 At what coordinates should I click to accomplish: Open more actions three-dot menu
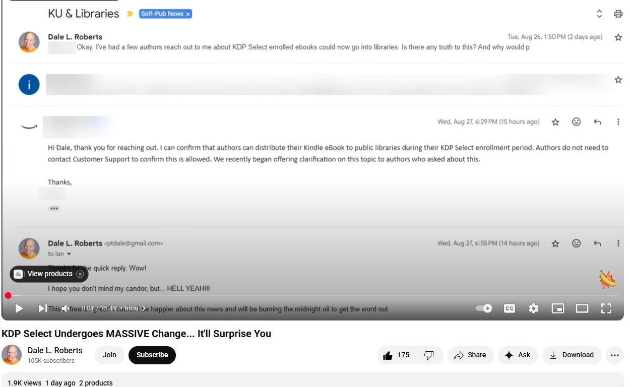(x=614, y=355)
